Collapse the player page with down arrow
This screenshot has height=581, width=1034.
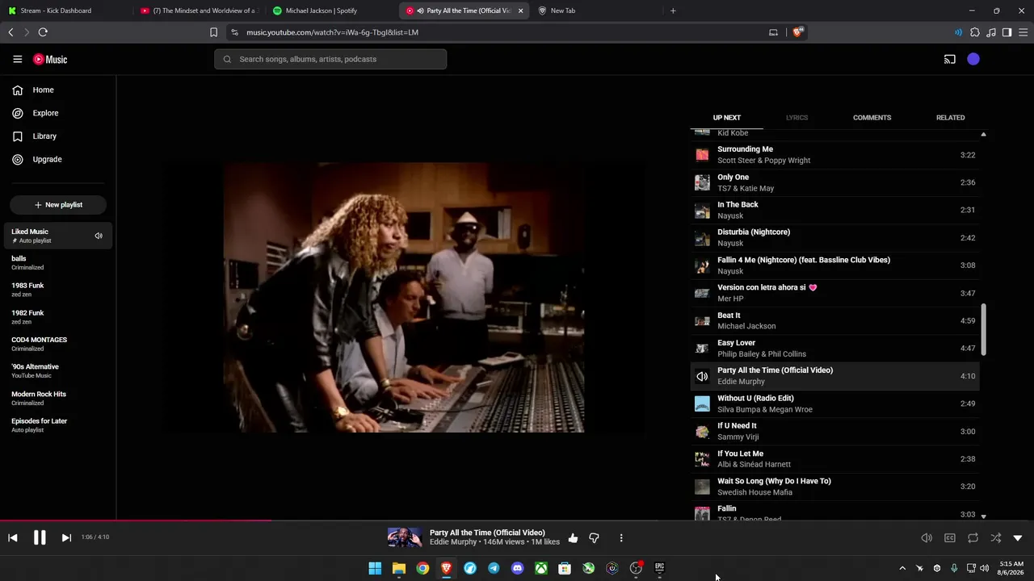coord(1018,538)
